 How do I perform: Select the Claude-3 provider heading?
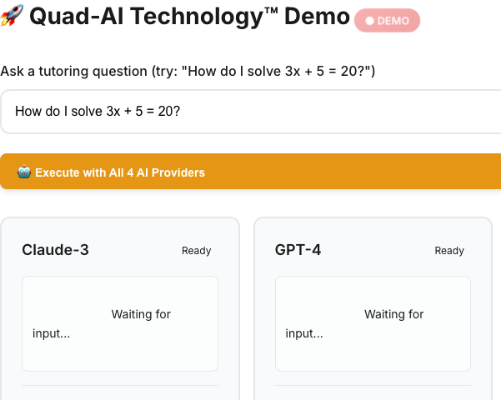point(55,250)
